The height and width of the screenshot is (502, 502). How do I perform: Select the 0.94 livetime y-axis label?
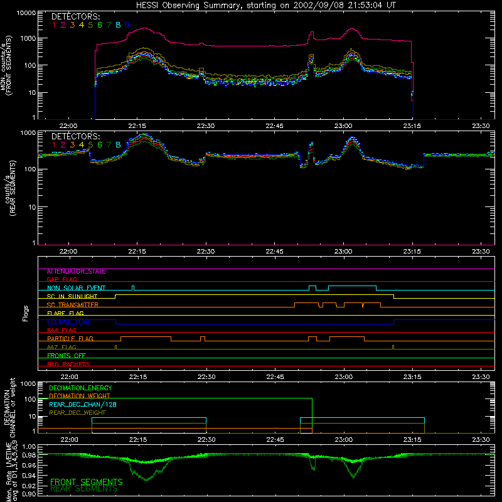[29, 476]
